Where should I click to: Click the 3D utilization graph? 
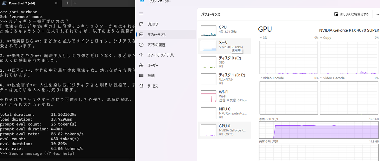point(289,57)
